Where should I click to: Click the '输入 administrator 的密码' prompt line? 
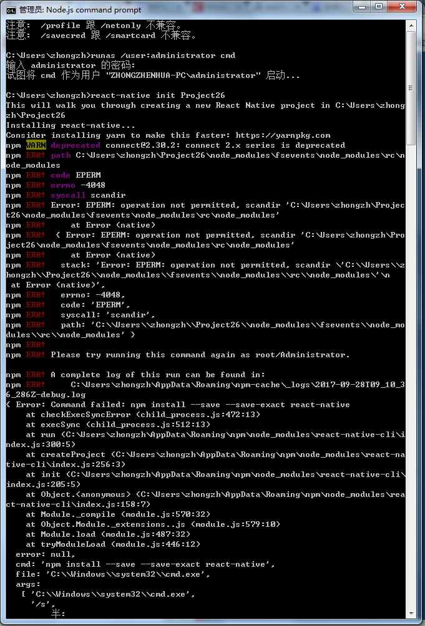(x=71, y=65)
